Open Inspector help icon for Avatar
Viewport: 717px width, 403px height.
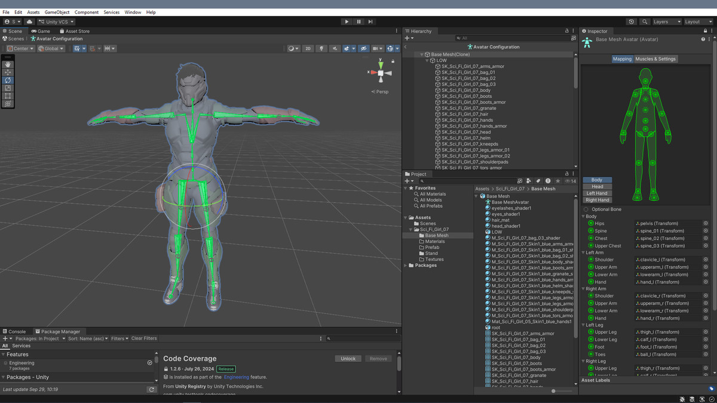[703, 39]
